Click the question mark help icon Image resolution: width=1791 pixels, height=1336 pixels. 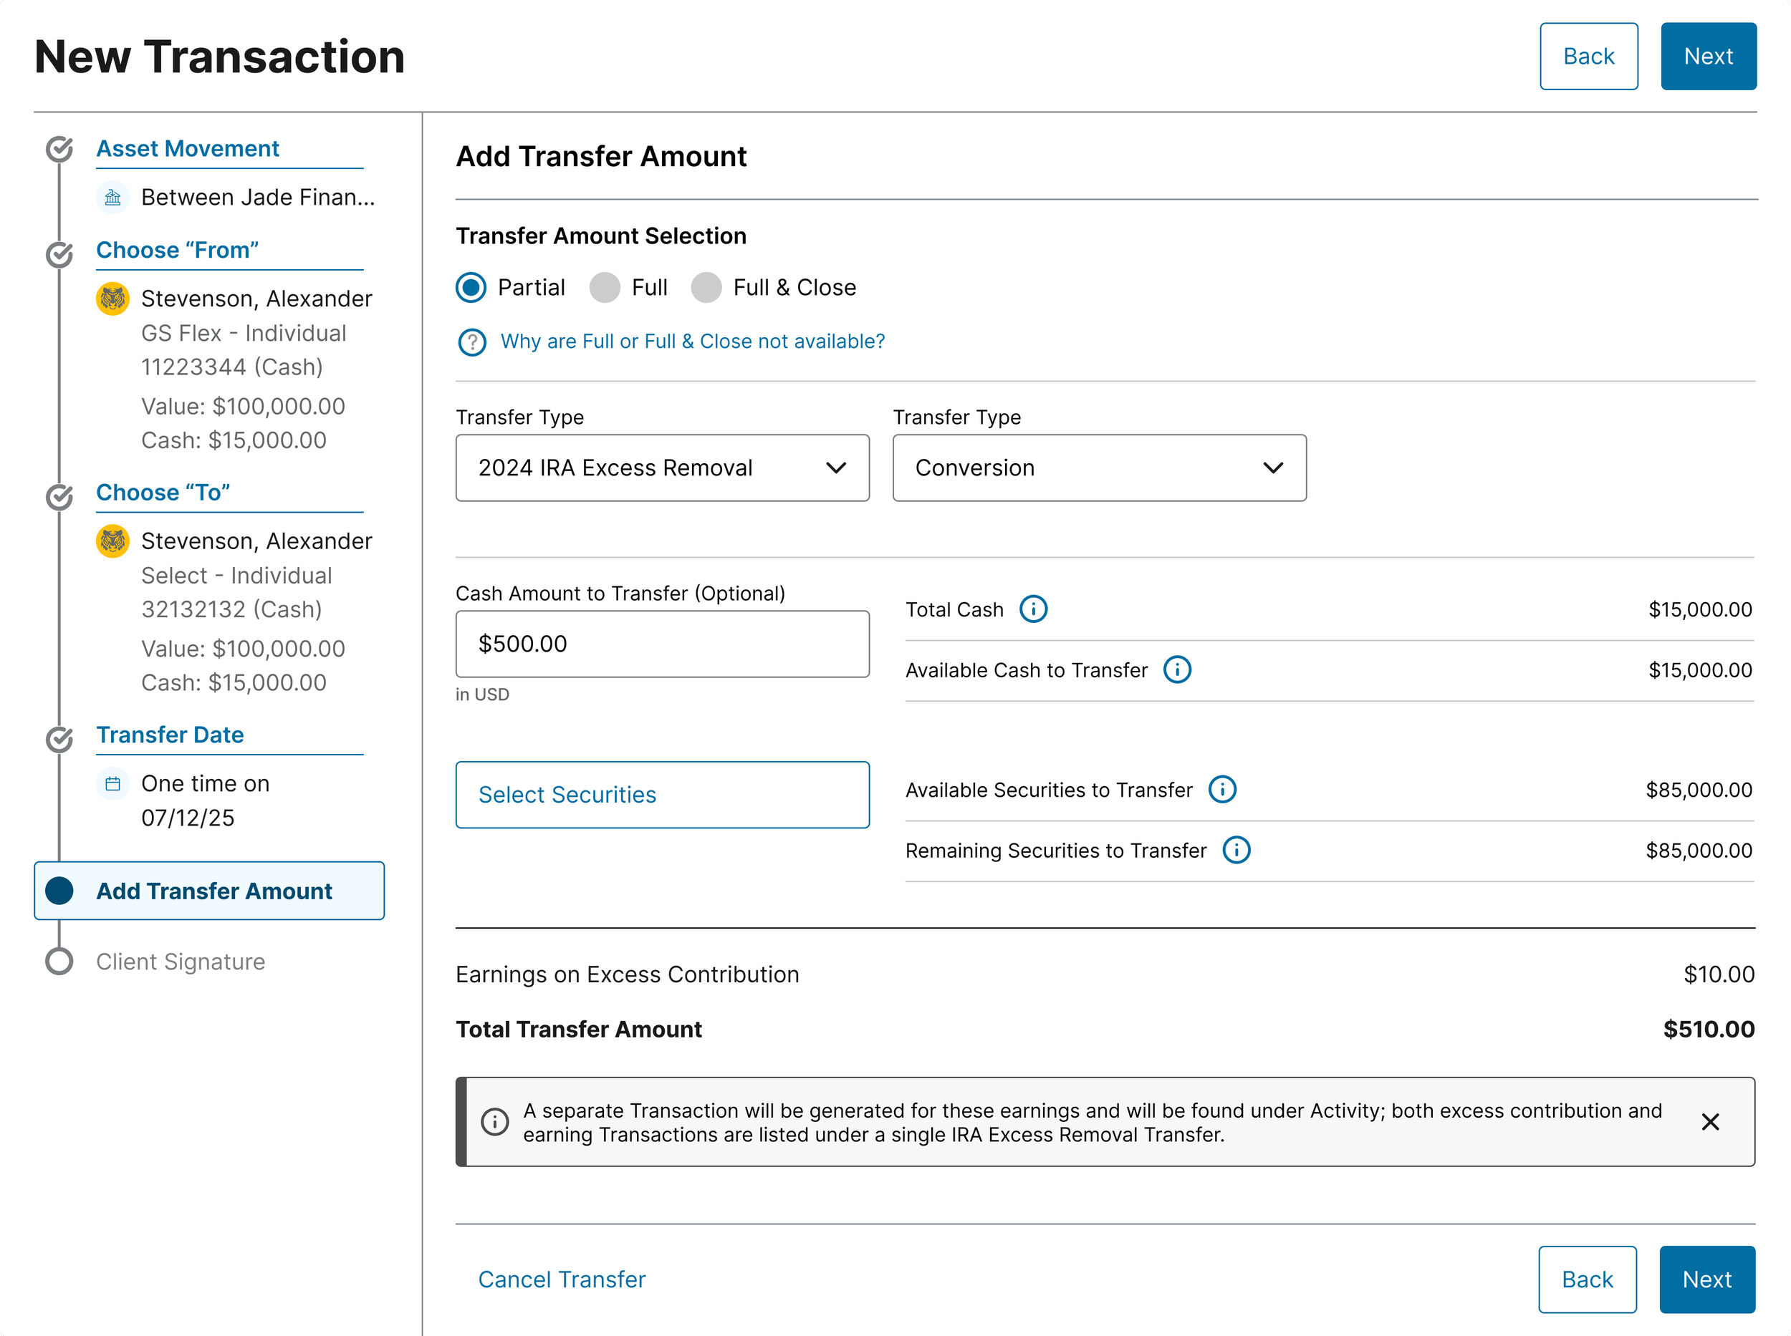(472, 342)
